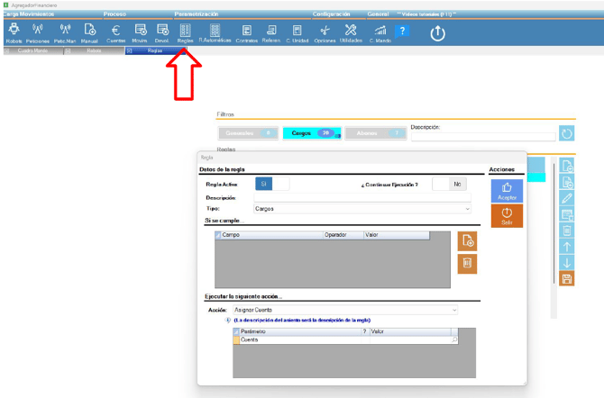The height and width of the screenshot is (398, 604).
Task: Click the Cuentas euro icon
Action: click(115, 33)
